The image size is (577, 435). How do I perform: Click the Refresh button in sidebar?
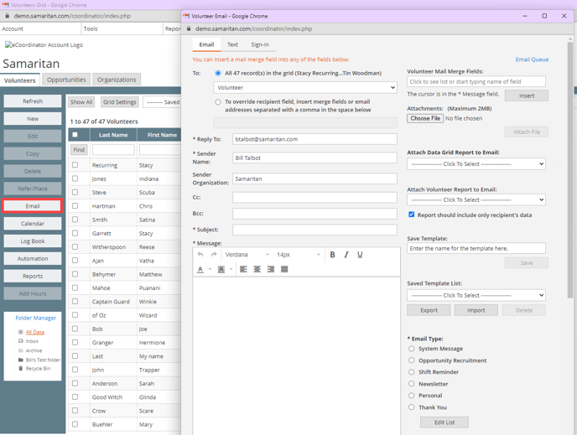[x=33, y=101]
